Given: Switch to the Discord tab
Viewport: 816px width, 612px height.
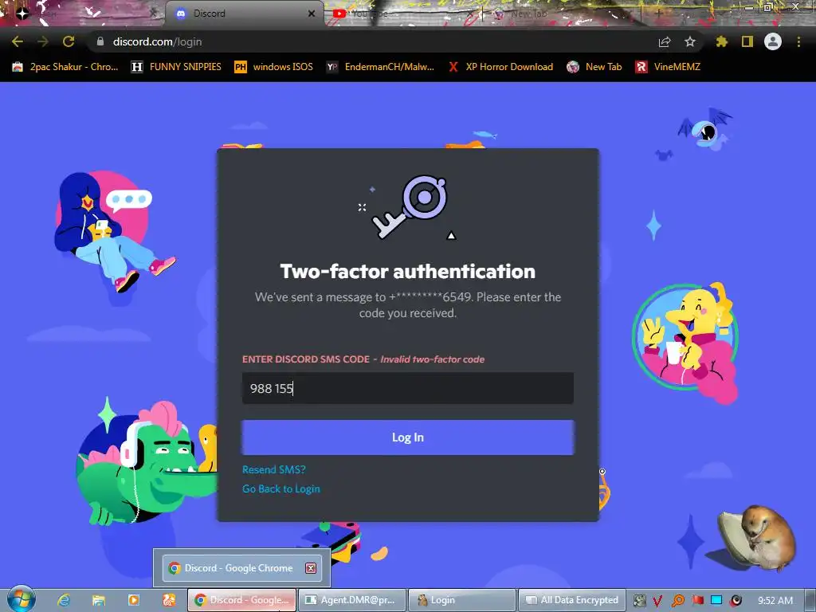Looking at the screenshot, I should [245, 14].
